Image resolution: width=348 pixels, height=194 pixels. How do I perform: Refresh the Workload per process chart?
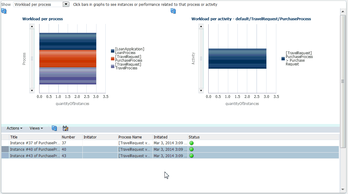pyautogui.click(x=4, y=11)
